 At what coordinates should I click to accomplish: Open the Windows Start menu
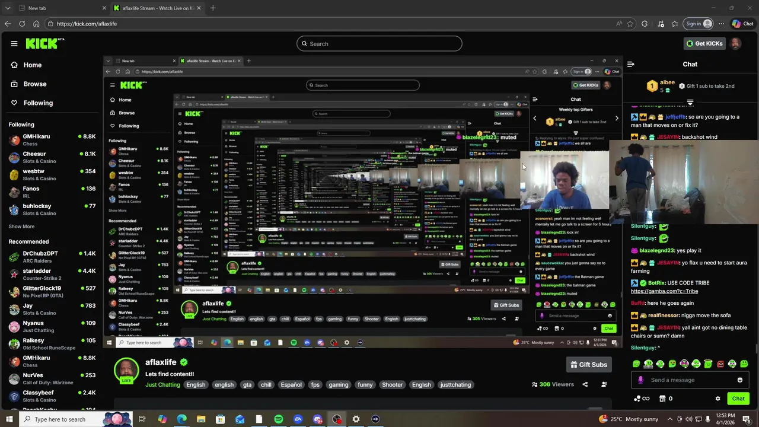click(9, 419)
